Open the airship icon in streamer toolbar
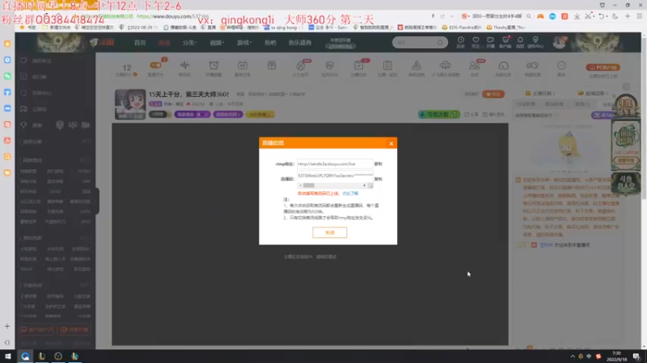This screenshot has width=647, height=363. tap(446, 65)
